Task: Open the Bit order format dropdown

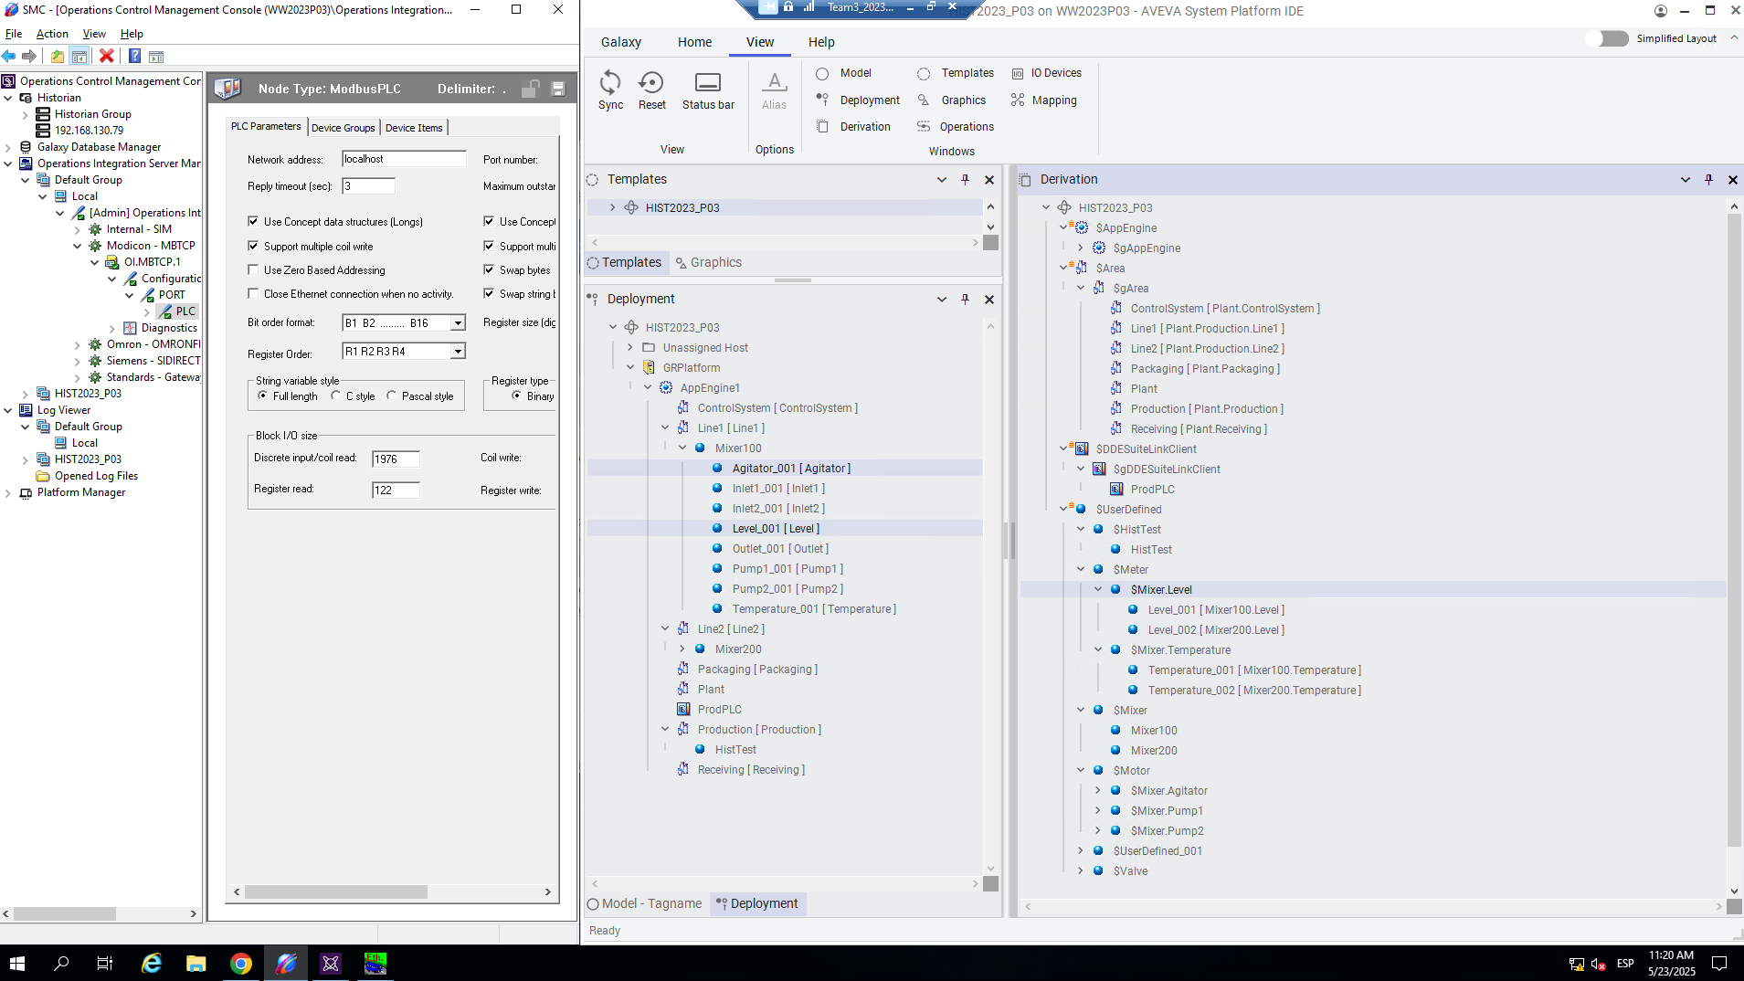Action: tap(458, 323)
